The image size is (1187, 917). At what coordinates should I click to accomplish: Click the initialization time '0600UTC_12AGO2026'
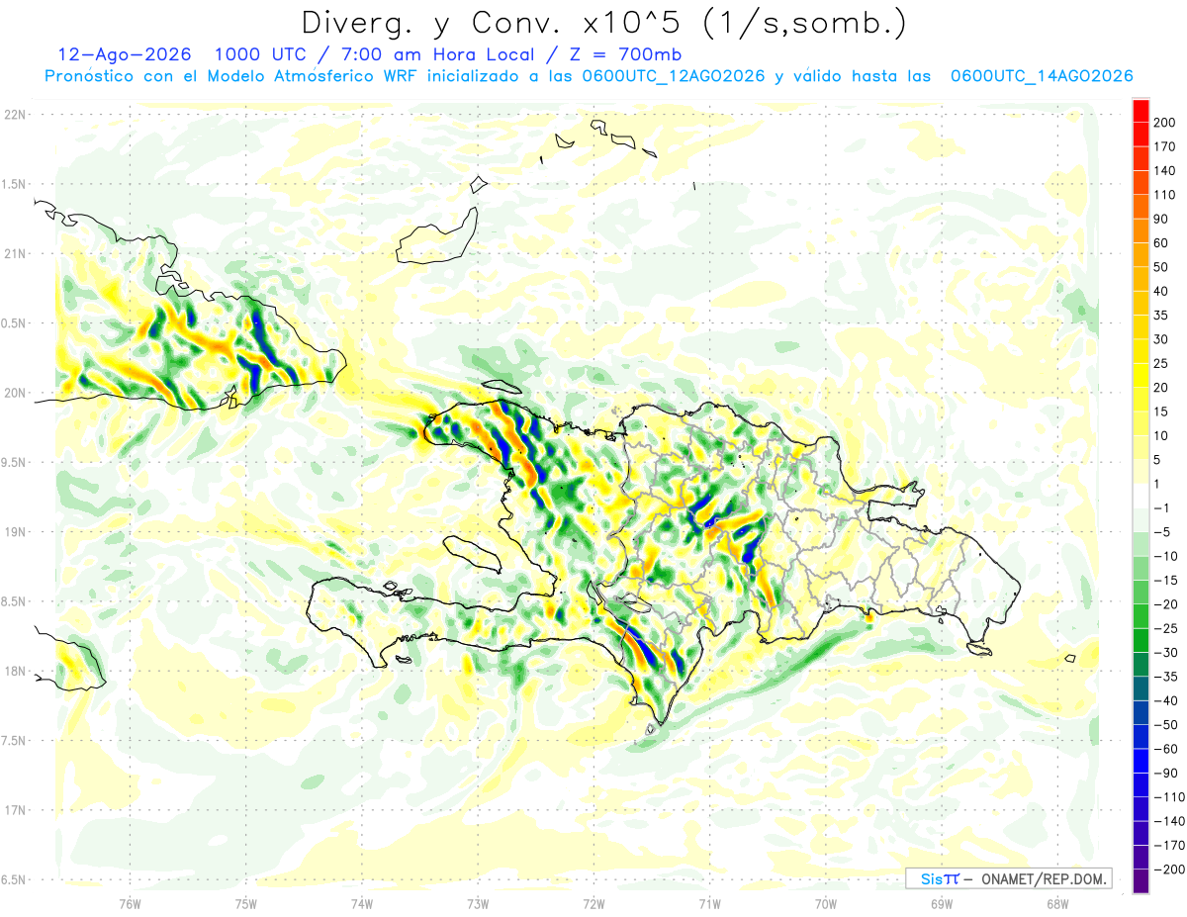click(x=673, y=76)
